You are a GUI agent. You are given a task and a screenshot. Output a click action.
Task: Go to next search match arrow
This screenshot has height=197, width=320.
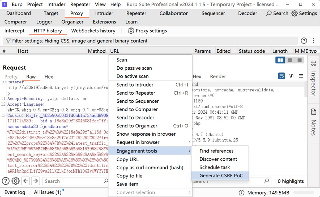tap(36, 181)
